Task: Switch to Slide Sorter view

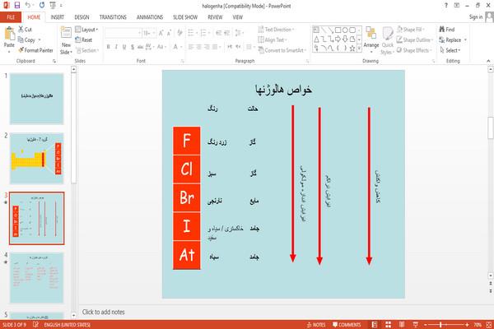Action: pos(388,325)
